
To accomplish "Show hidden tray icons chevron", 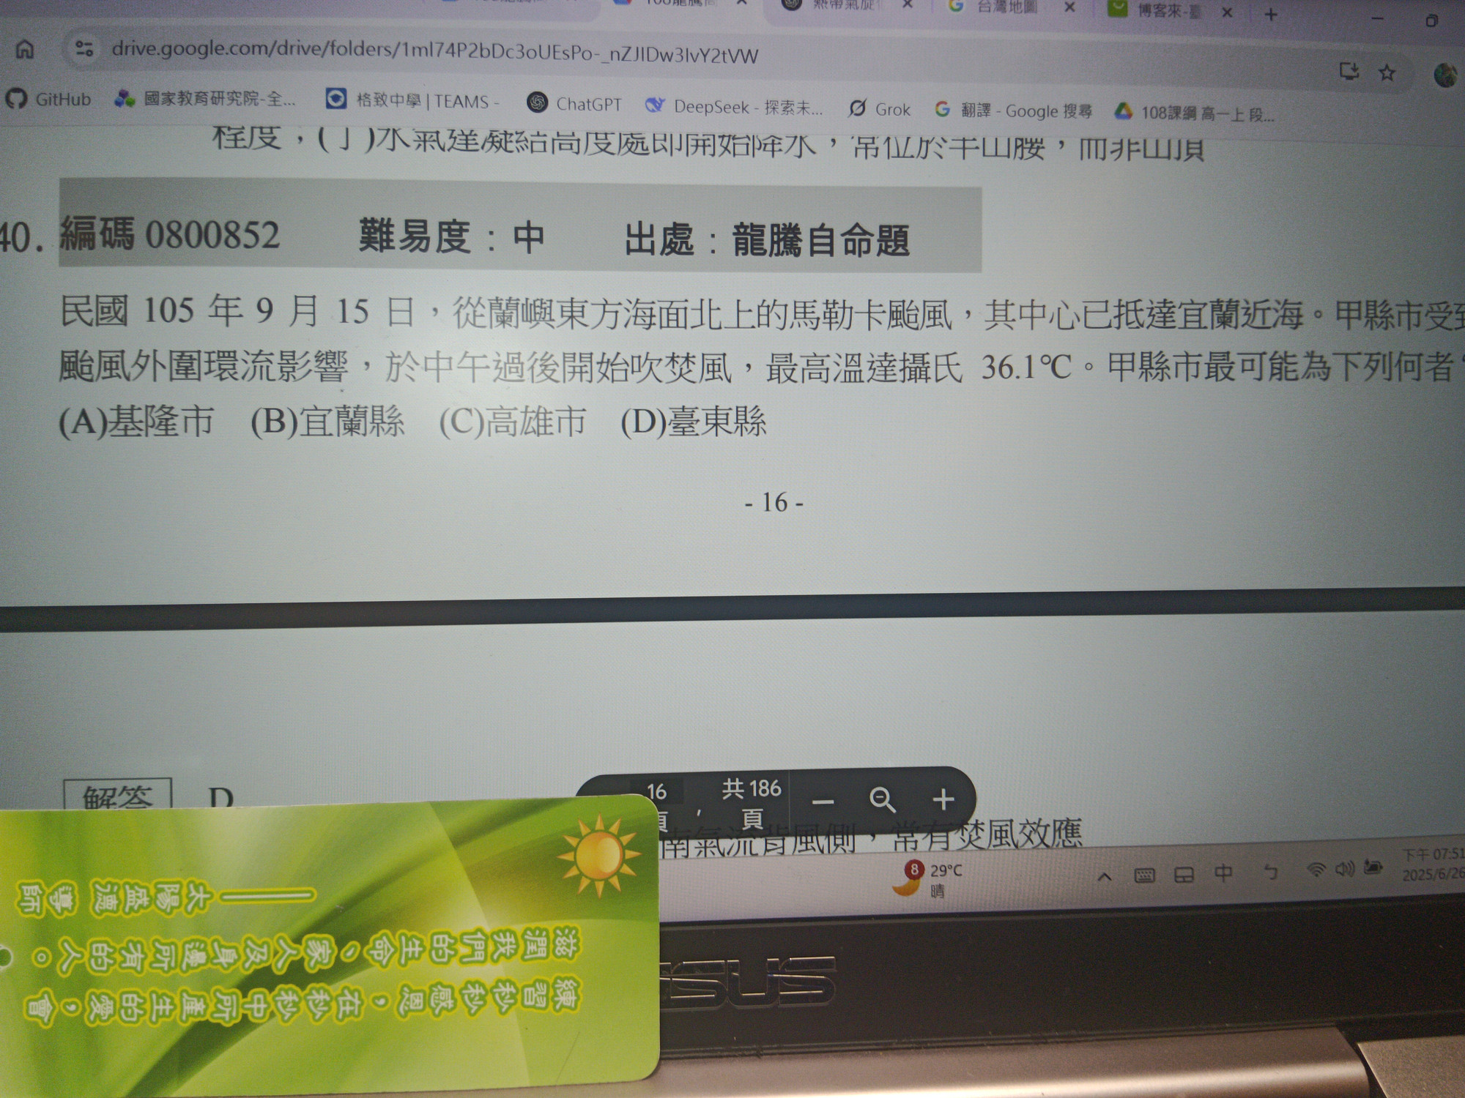I will pyautogui.click(x=1105, y=876).
